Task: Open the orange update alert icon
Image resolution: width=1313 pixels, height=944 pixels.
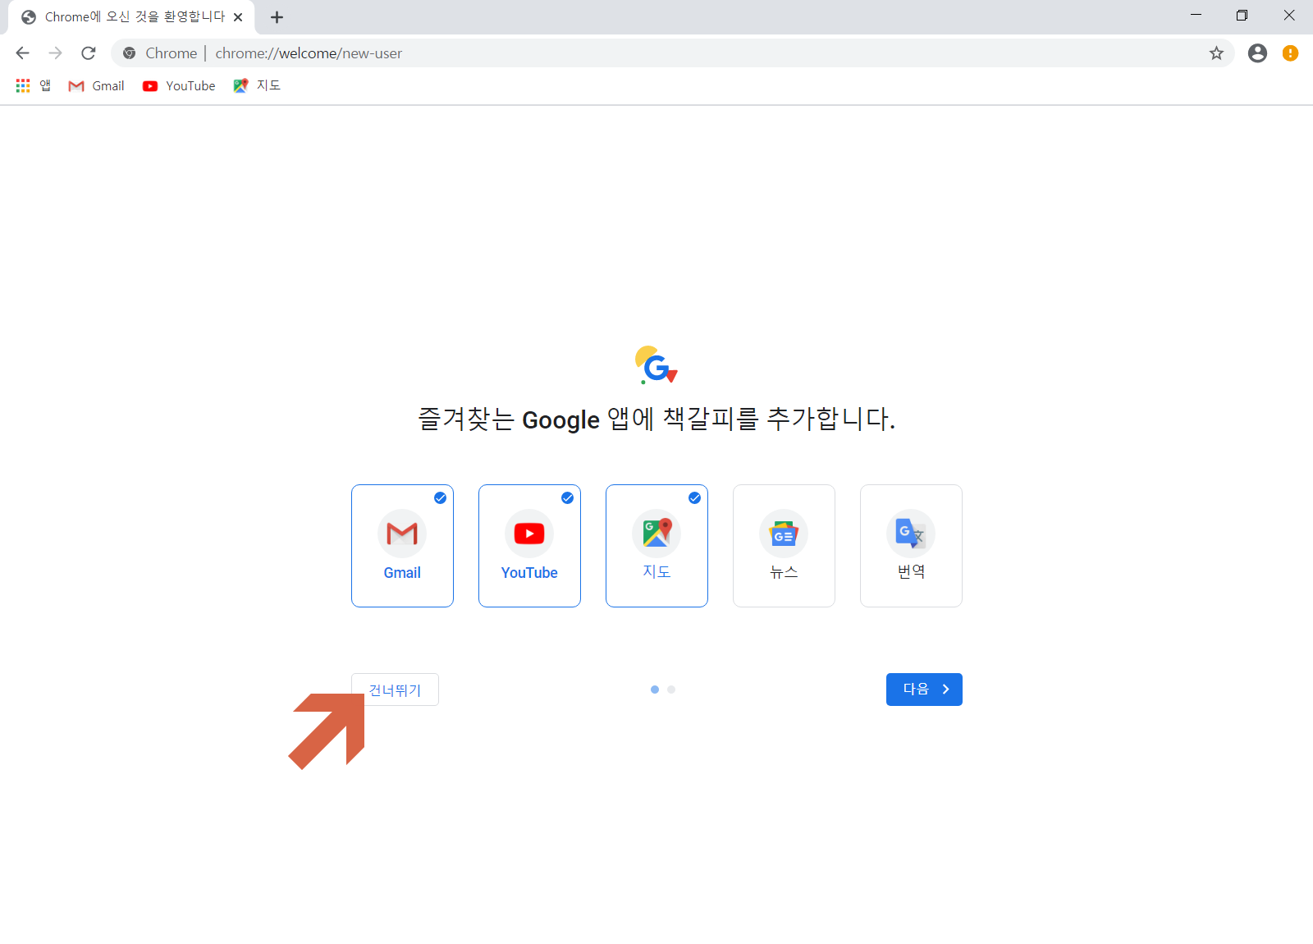Action: click(x=1290, y=53)
